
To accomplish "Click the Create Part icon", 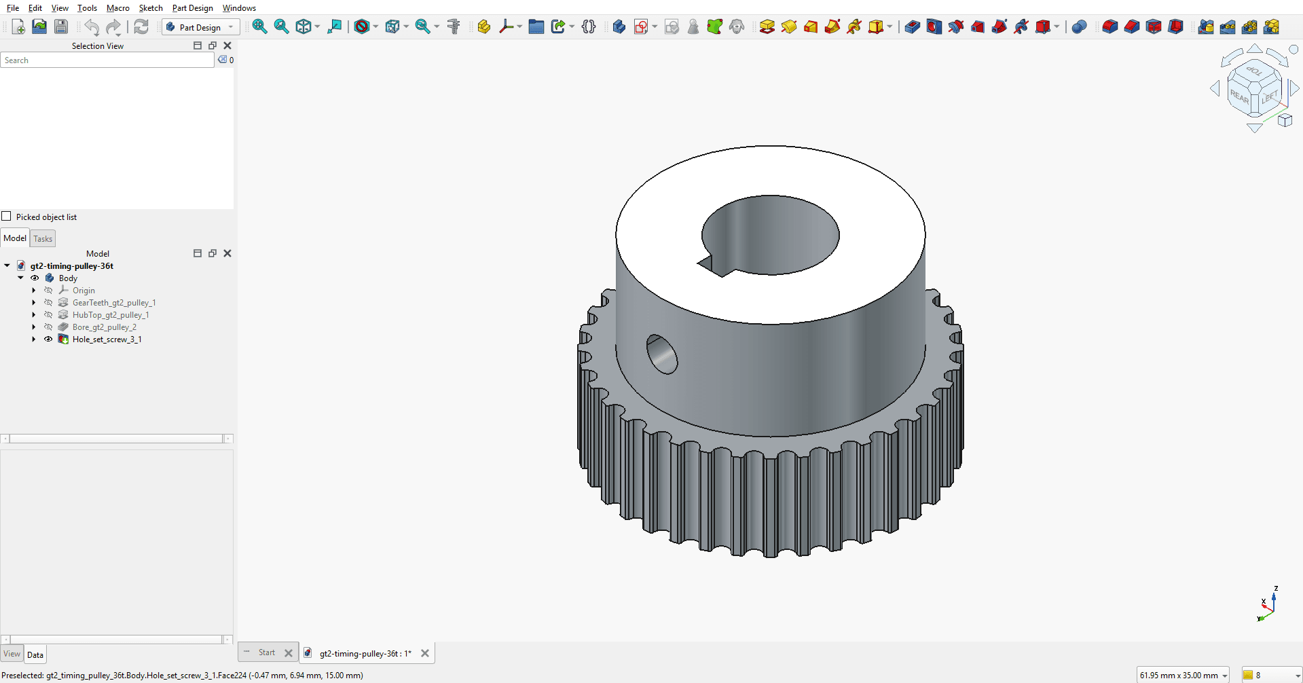I will [483, 26].
